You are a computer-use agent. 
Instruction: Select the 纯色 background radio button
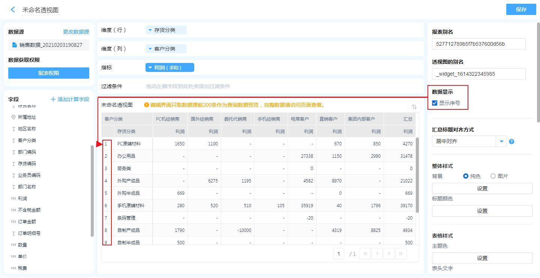pyautogui.click(x=466, y=176)
